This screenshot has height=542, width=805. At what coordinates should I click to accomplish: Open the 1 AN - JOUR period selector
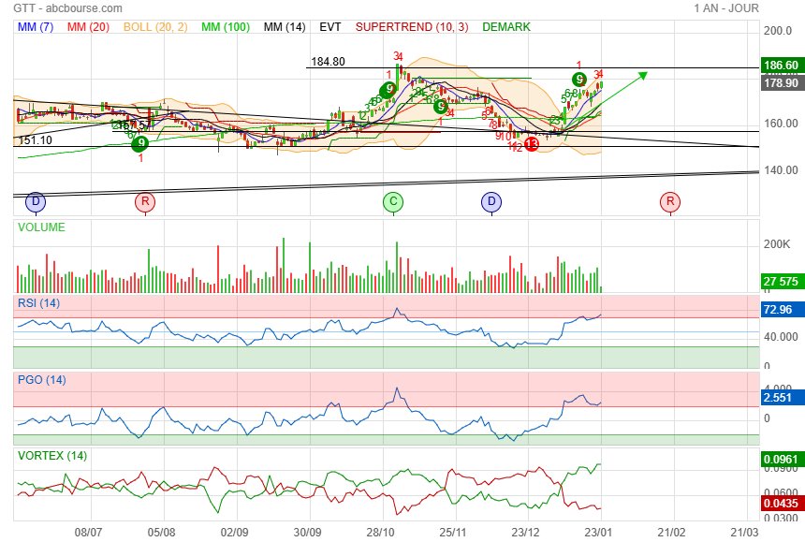click(726, 7)
